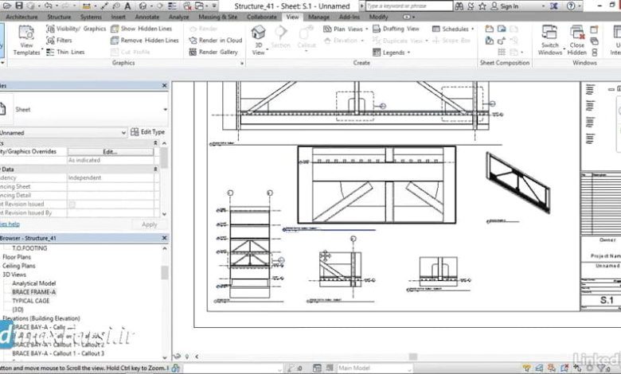Click Switch Windows
This screenshot has height=374, width=621.
click(550, 41)
